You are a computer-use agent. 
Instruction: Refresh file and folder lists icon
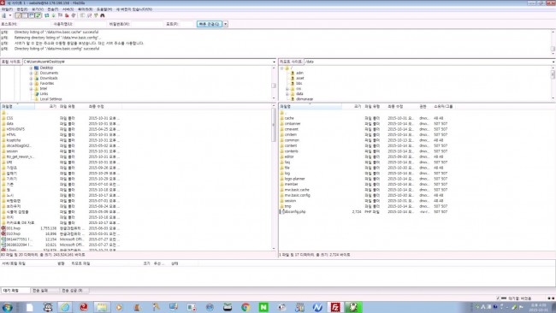click(47, 15)
